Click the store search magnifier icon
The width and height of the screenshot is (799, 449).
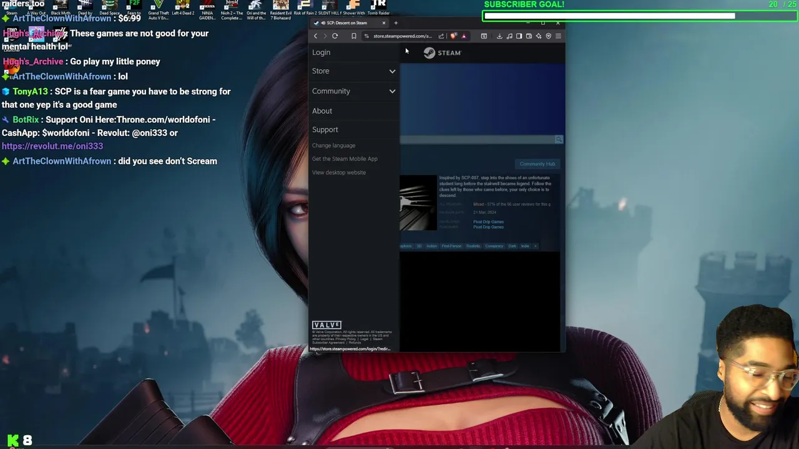[559, 140]
